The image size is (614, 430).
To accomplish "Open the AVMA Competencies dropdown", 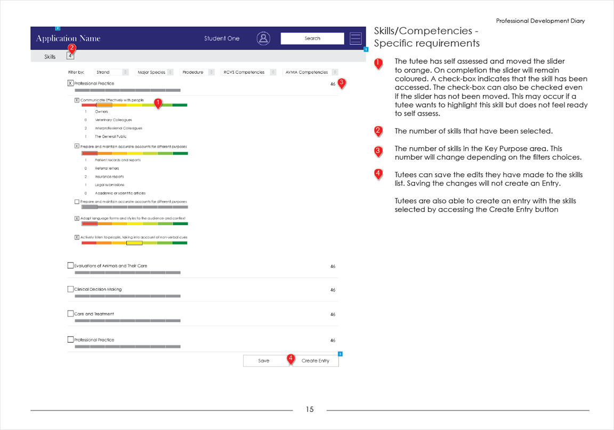I will pos(310,72).
